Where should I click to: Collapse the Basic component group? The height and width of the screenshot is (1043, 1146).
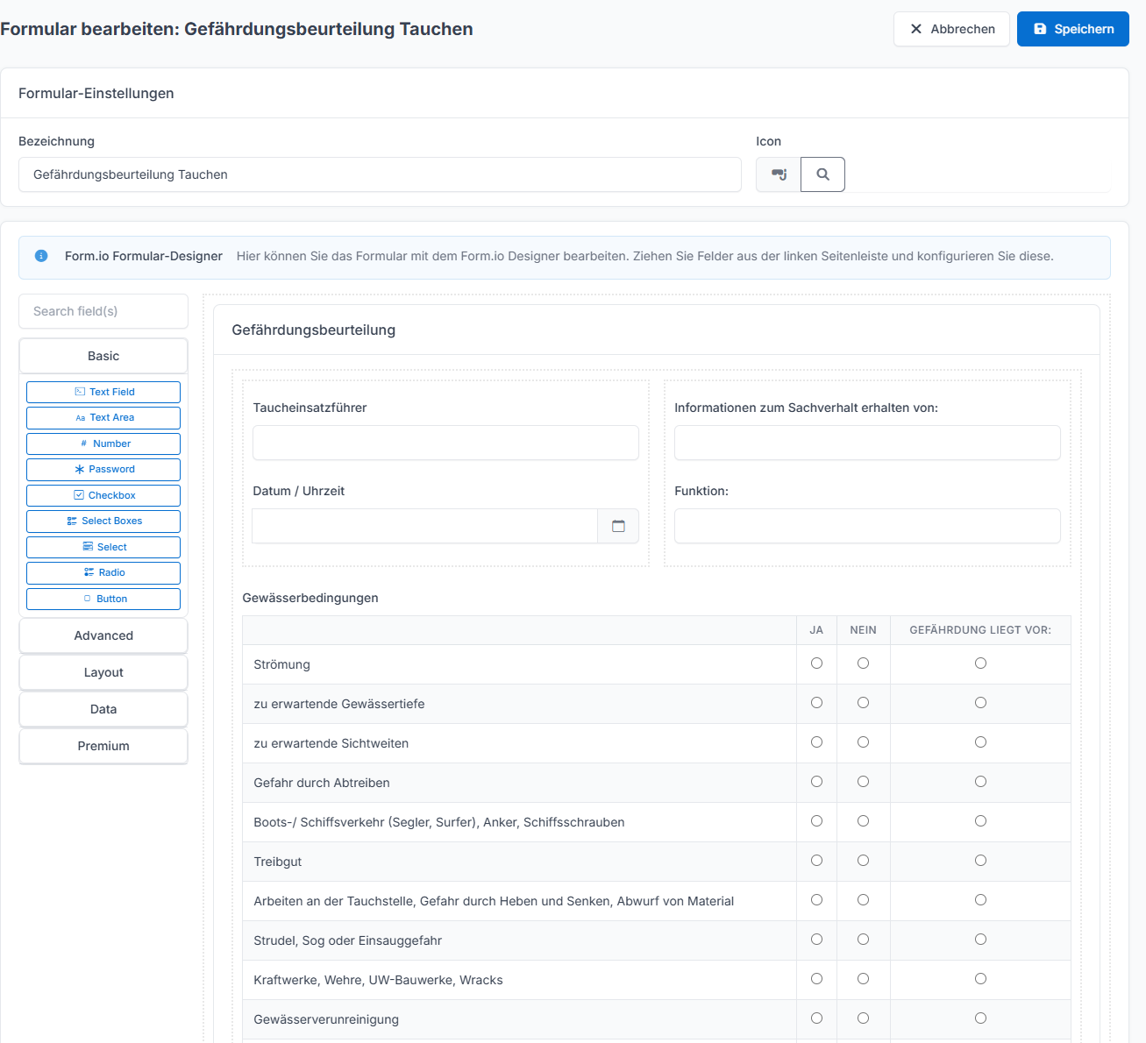(103, 356)
